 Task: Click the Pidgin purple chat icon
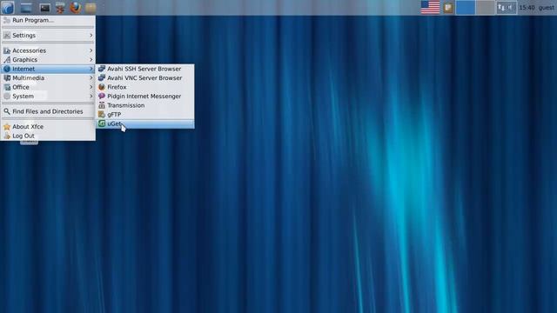pyautogui.click(x=102, y=97)
